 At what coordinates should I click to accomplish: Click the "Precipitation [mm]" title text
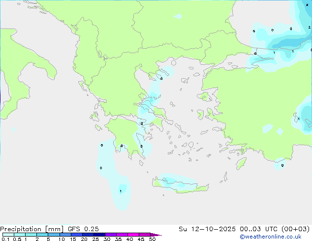pyautogui.click(x=31, y=229)
